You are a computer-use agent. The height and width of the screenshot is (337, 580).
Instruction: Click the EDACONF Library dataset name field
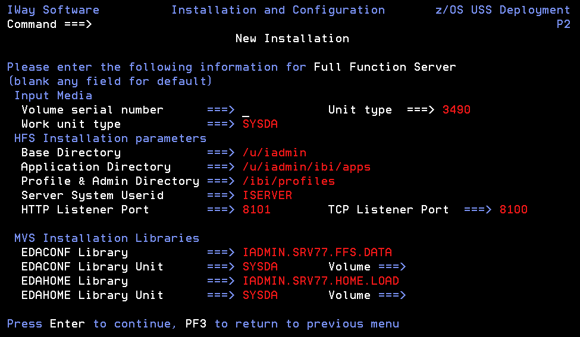point(317,253)
